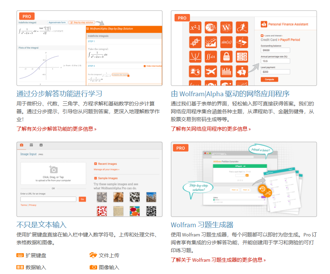Open the bar chart app tile

226,71
